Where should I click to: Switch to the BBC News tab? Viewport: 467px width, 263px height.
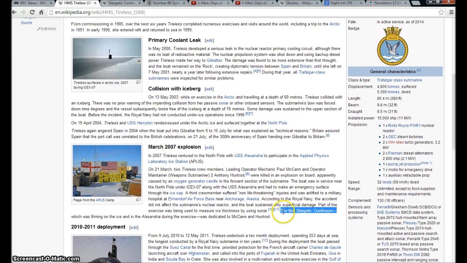tap(30, 3)
